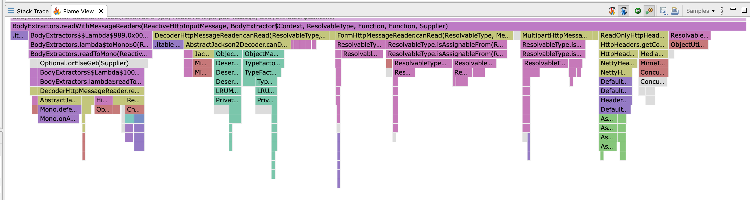Toggle the blue icicle graph icon
This screenshot has width=750, height=200.
pyautogui.click(x=623, y=11)
